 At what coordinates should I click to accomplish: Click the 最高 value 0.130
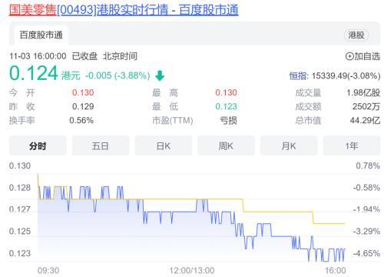226,92
